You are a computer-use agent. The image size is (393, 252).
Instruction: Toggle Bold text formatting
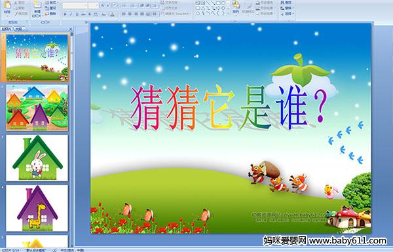[65, 14]
